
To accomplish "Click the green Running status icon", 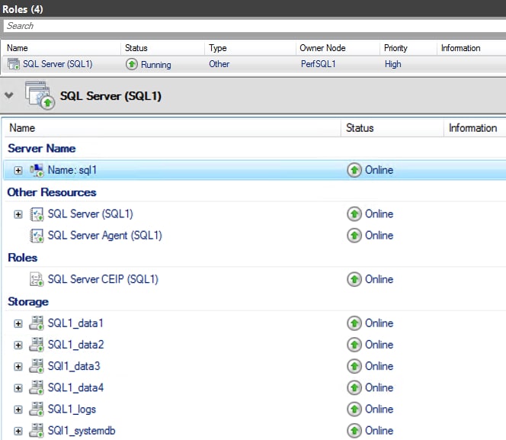I will 132,64.
